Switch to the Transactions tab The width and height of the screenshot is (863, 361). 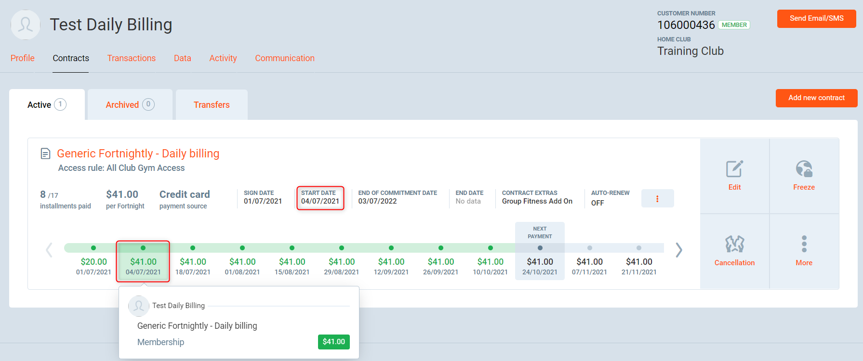[131, 58]
